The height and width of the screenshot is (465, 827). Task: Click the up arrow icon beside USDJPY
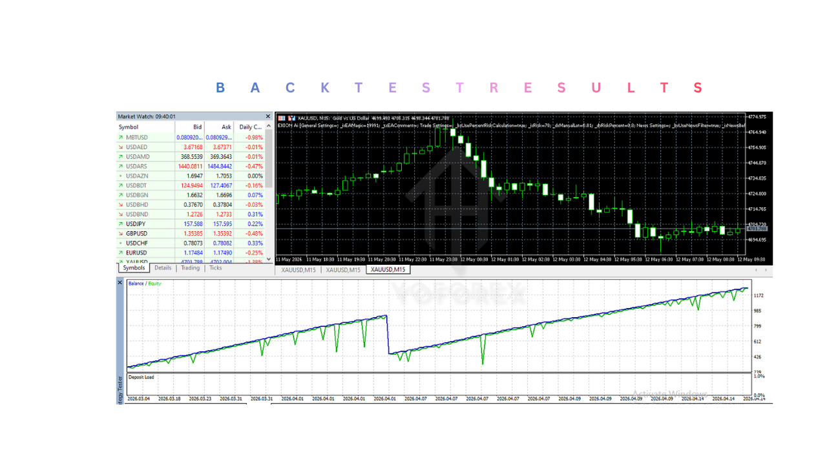(x=121, y=223)
